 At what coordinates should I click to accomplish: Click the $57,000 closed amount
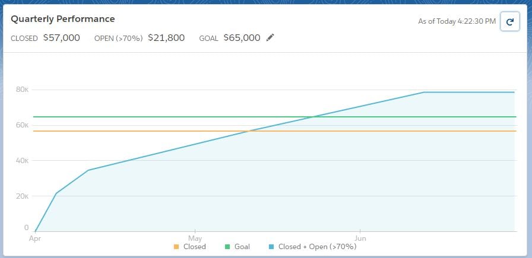(61, 38)
